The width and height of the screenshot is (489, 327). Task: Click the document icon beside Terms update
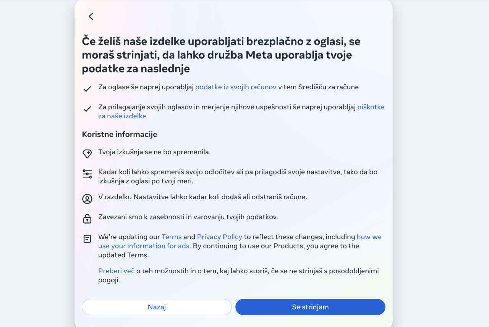point(87,239)
